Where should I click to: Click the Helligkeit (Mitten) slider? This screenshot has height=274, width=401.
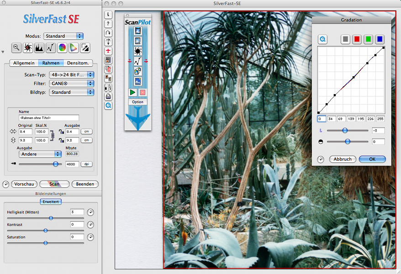(51, 218)
